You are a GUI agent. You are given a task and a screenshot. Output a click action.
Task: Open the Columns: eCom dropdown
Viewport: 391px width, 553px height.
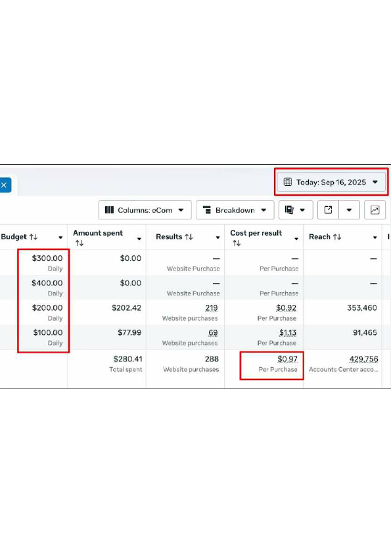coord(145,210)
